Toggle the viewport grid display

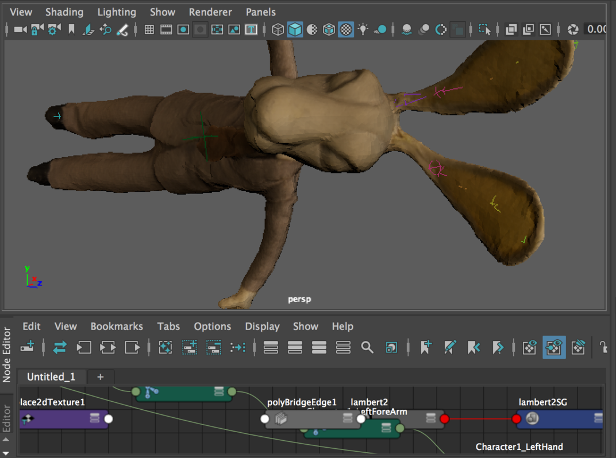(149, 29)
